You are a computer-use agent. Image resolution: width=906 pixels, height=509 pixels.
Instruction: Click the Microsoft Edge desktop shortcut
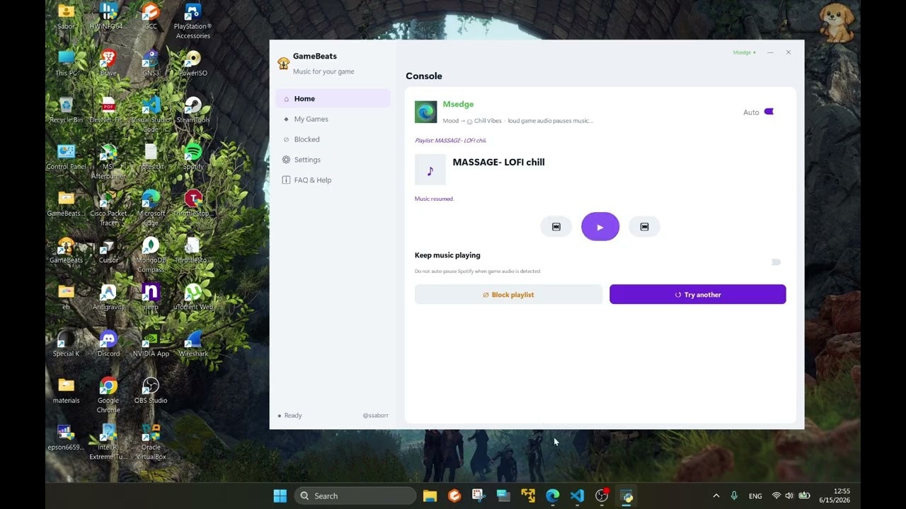point(151,209)
